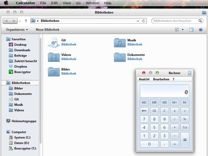The image size is (208, 156).
Task: Refresh the Bibliotheken address bar
Action: [x=144, y=21]
